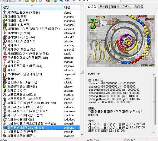Click the MAMEInfo panel scroll up arrow
The image size is (158, 141).
tap(154, 74)
